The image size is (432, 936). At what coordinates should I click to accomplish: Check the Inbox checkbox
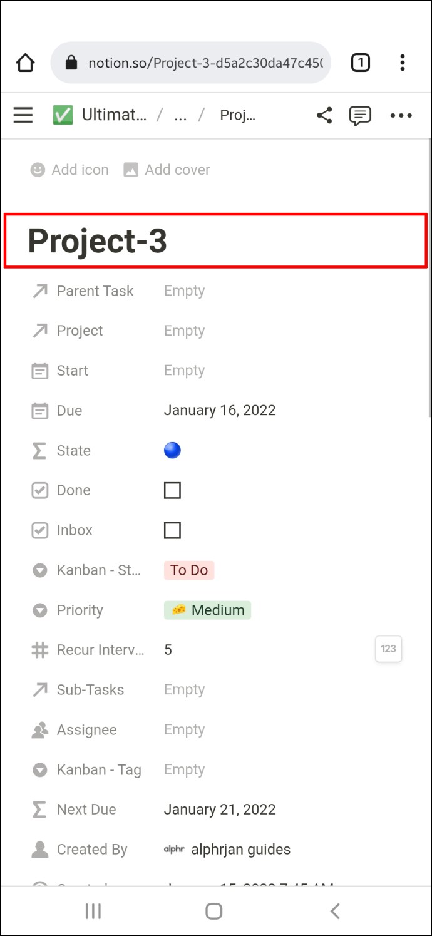[x=172, y=530]
